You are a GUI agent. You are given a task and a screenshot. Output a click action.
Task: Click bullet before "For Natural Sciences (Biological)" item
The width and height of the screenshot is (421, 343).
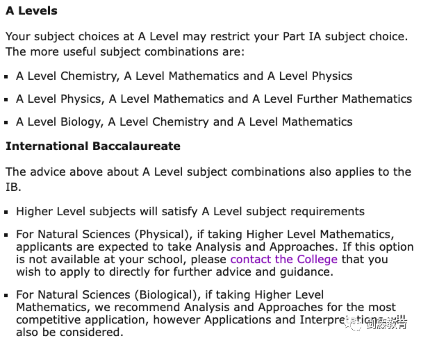[x=8, y=296]
